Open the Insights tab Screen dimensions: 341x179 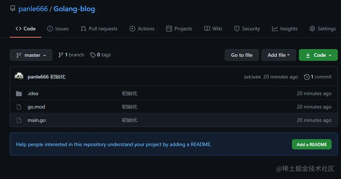pyautogui.click(x=285, y=29)
